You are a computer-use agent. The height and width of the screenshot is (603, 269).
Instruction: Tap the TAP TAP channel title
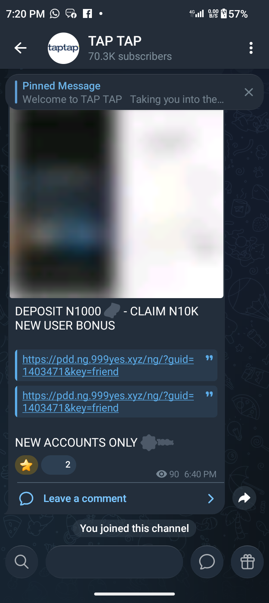coord(115,41)
